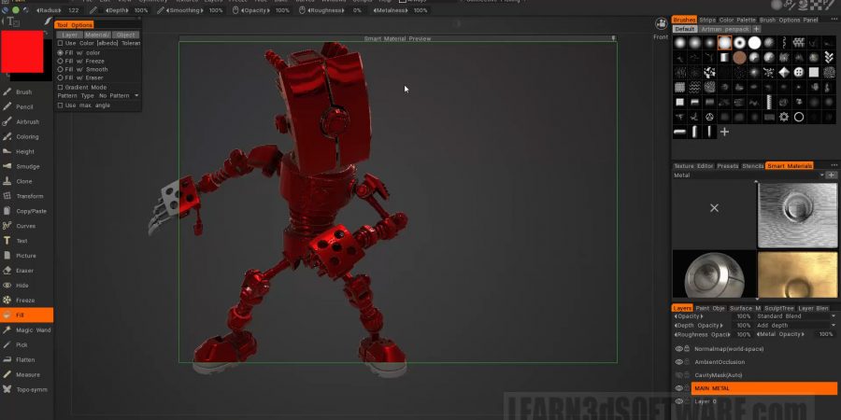
Task: Activate the Freeze tool
Action: pos(25,301)
